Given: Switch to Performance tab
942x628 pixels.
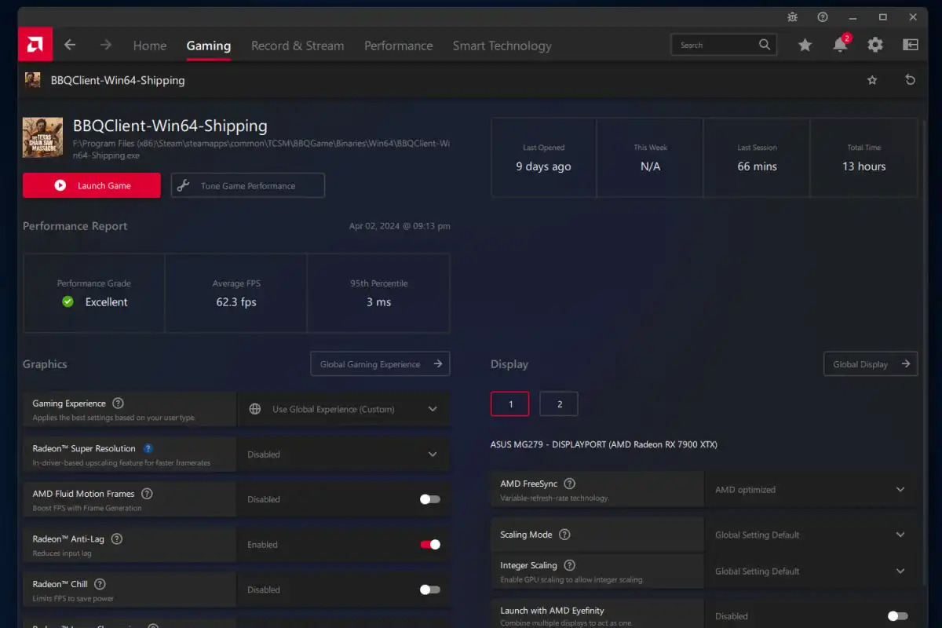Looking at the screenshot, I should 398,46.
